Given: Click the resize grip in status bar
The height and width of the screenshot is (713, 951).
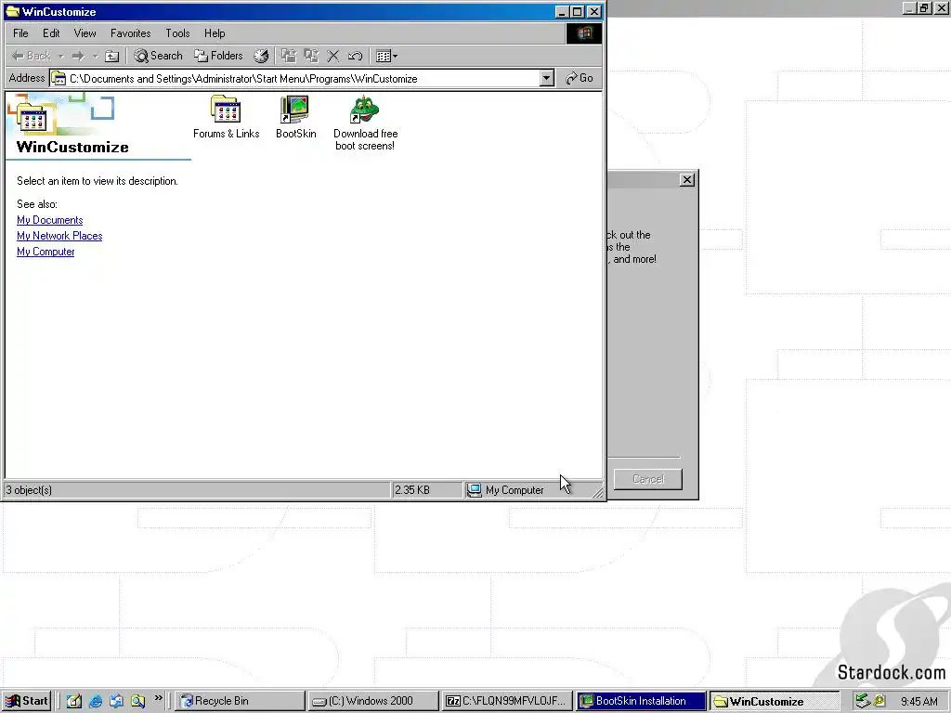Looking at the screenshot, I should coord(598,492).
